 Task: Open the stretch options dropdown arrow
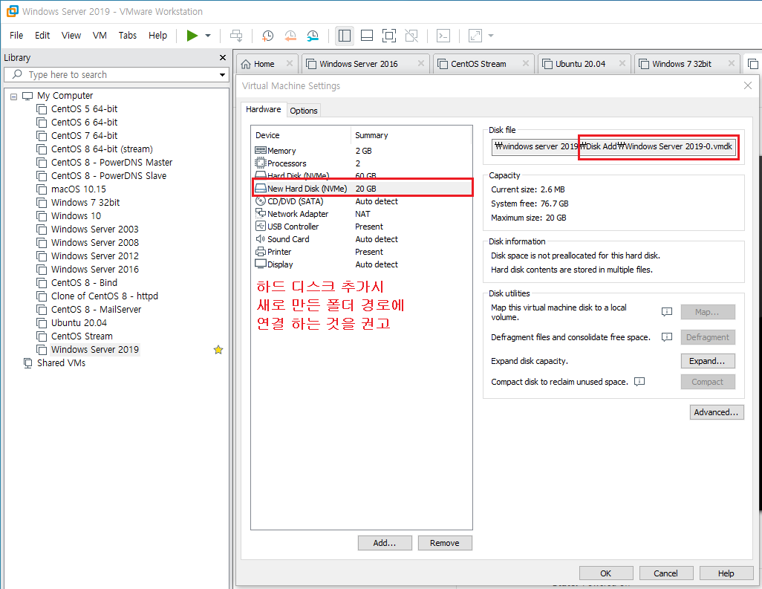pos(491,36)
